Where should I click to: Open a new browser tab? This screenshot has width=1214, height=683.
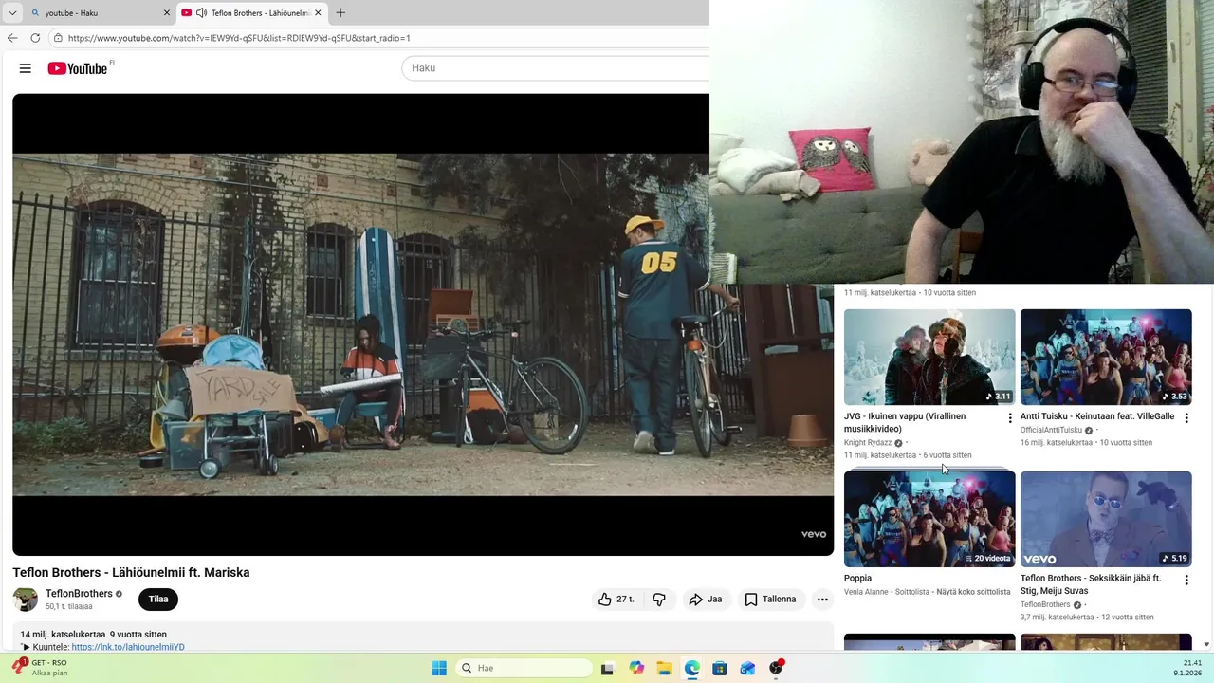click(340, 13)
